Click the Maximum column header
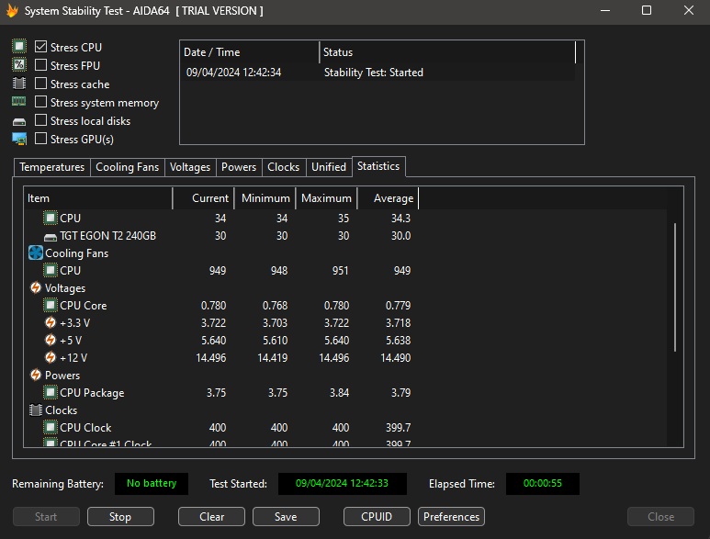The width and height of the screenshot is (710, 539). 326,198
